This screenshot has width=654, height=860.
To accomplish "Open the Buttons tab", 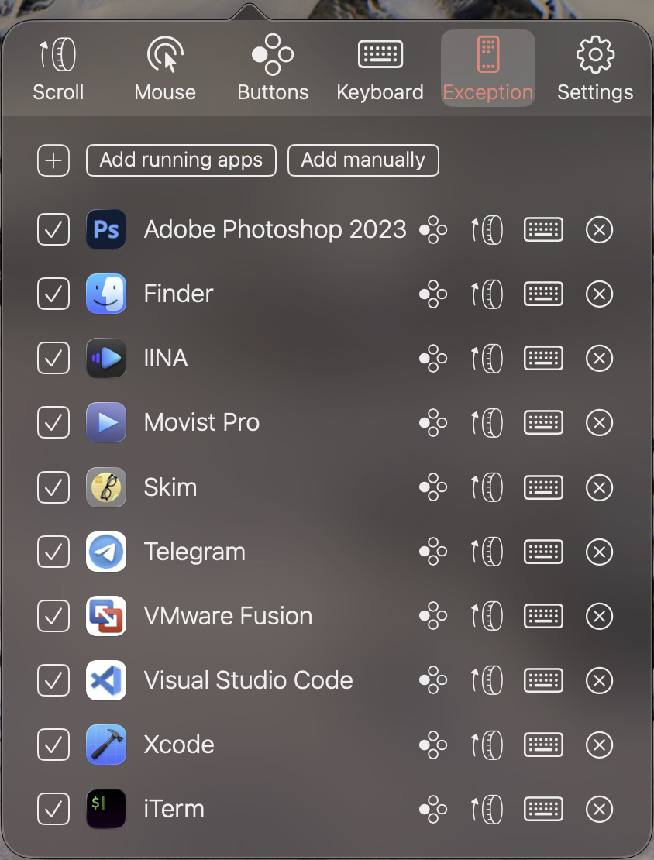I will (x=273, y=70).
